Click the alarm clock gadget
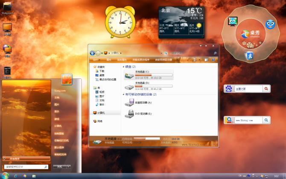The width and height of the screenshot is (286, 179). click(120, 22)
